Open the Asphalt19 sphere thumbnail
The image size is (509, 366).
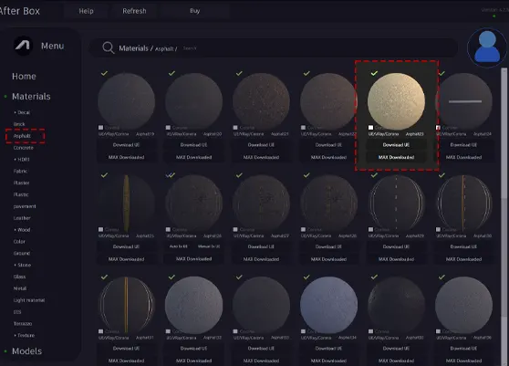click(126, 101)
